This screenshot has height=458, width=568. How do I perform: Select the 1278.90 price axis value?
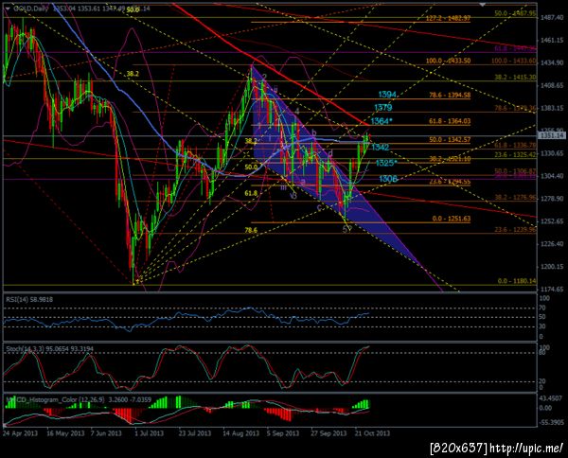[551, 199]
